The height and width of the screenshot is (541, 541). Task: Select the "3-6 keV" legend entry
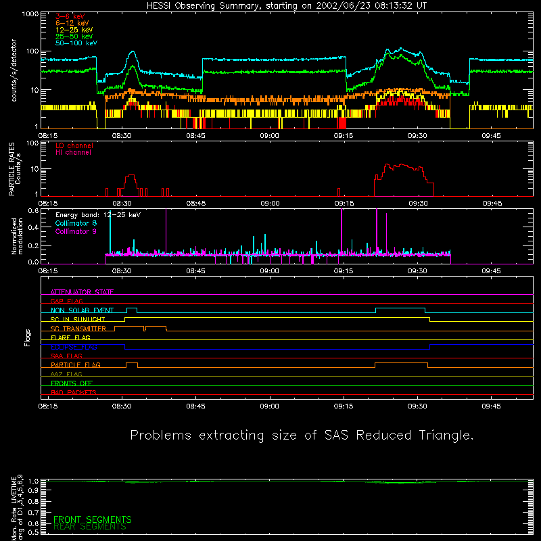(x=70, y=16)
